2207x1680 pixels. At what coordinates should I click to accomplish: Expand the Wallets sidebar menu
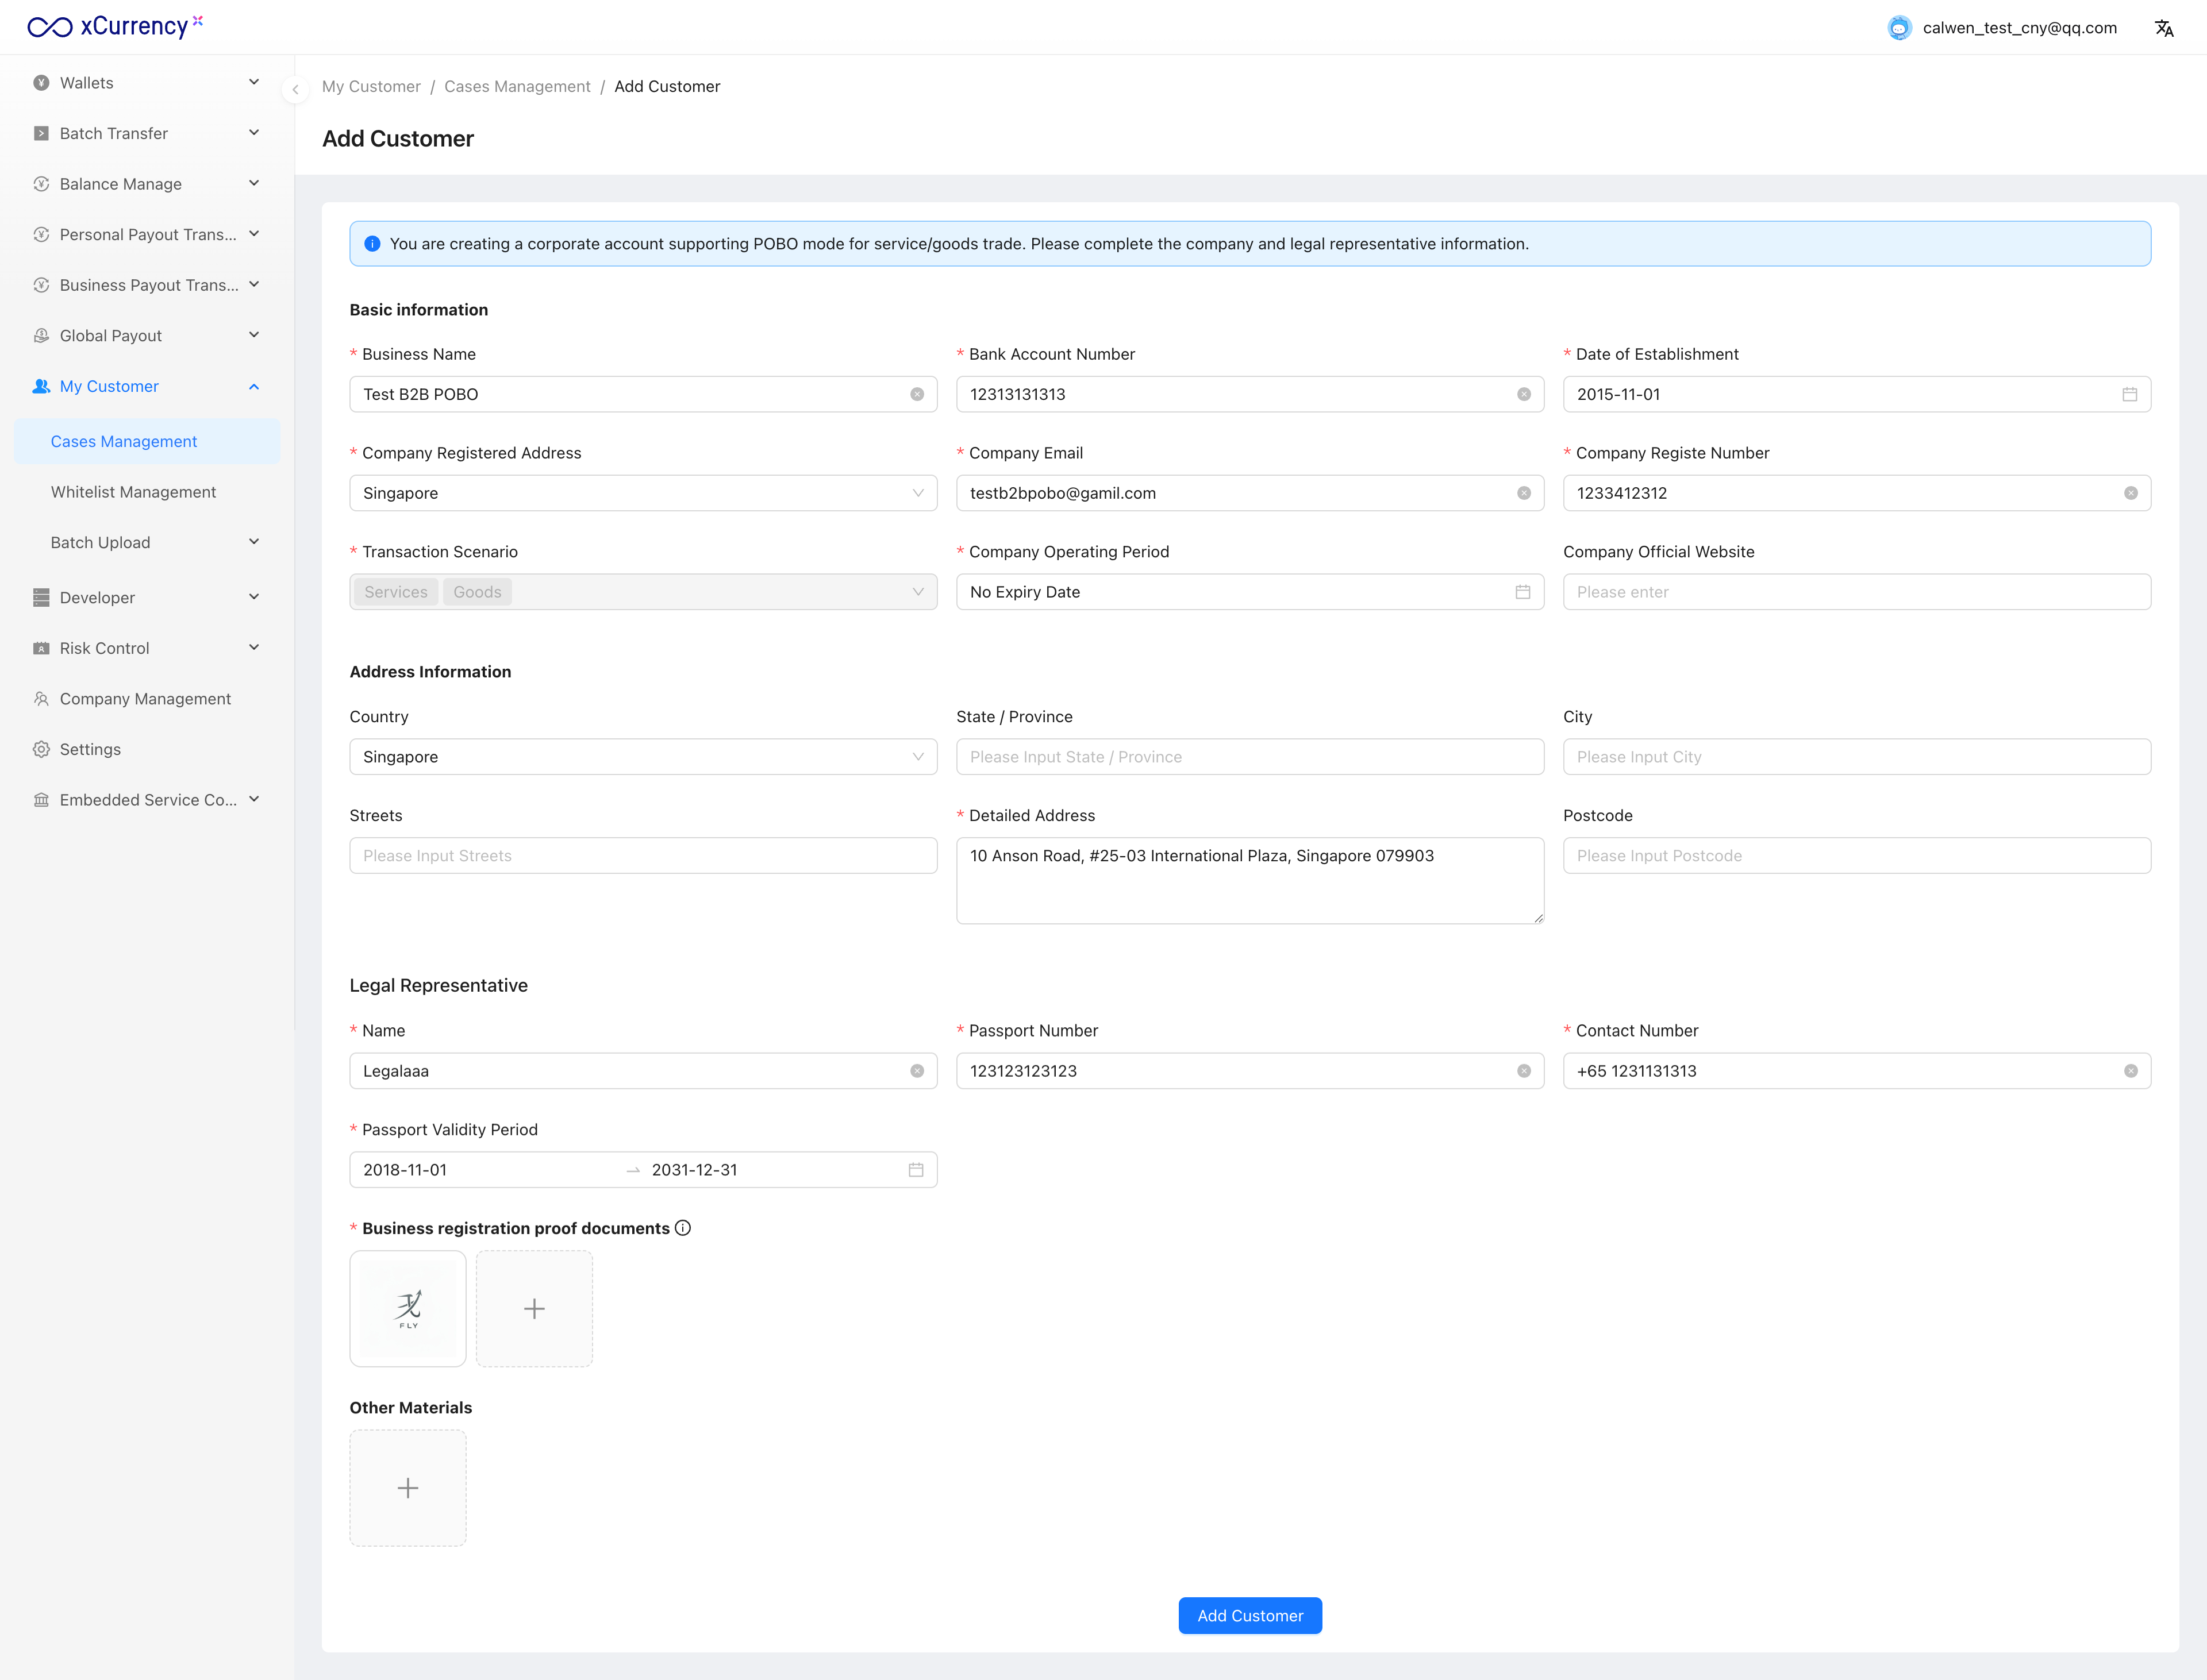click(x=146, y=83)
